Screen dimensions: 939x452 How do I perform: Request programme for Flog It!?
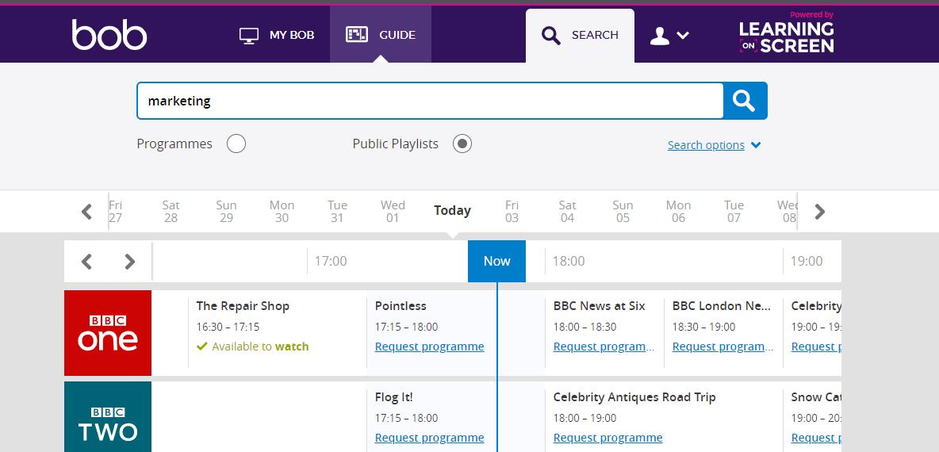[x=429, y=438]
